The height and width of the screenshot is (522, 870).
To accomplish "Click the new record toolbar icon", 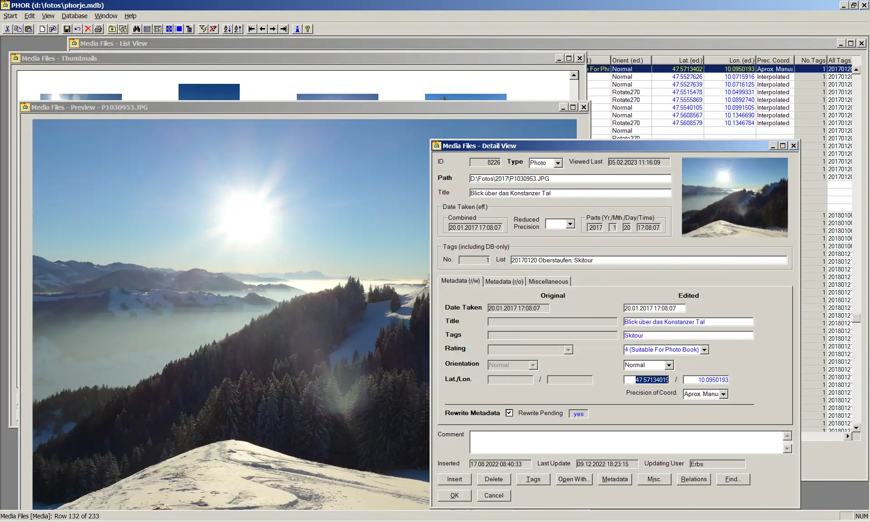I will point(43,29).
